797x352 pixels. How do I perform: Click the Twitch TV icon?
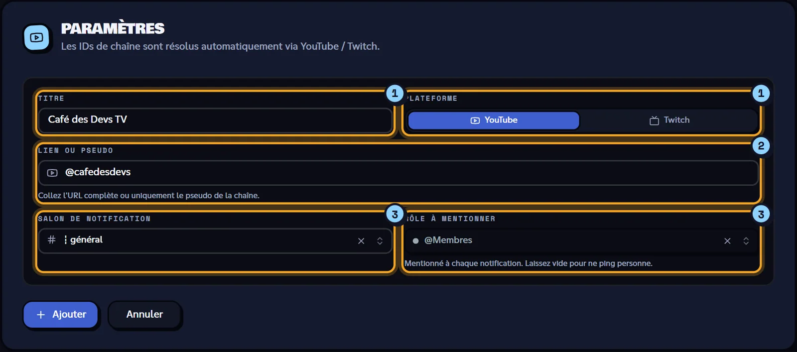[654, 120]
